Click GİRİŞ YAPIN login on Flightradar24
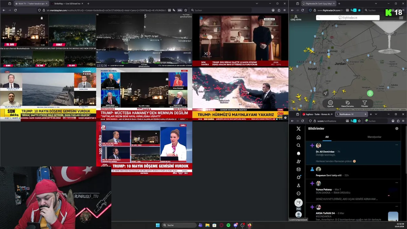The height and width of the screenshot is (229, 407). coord(296,18)
